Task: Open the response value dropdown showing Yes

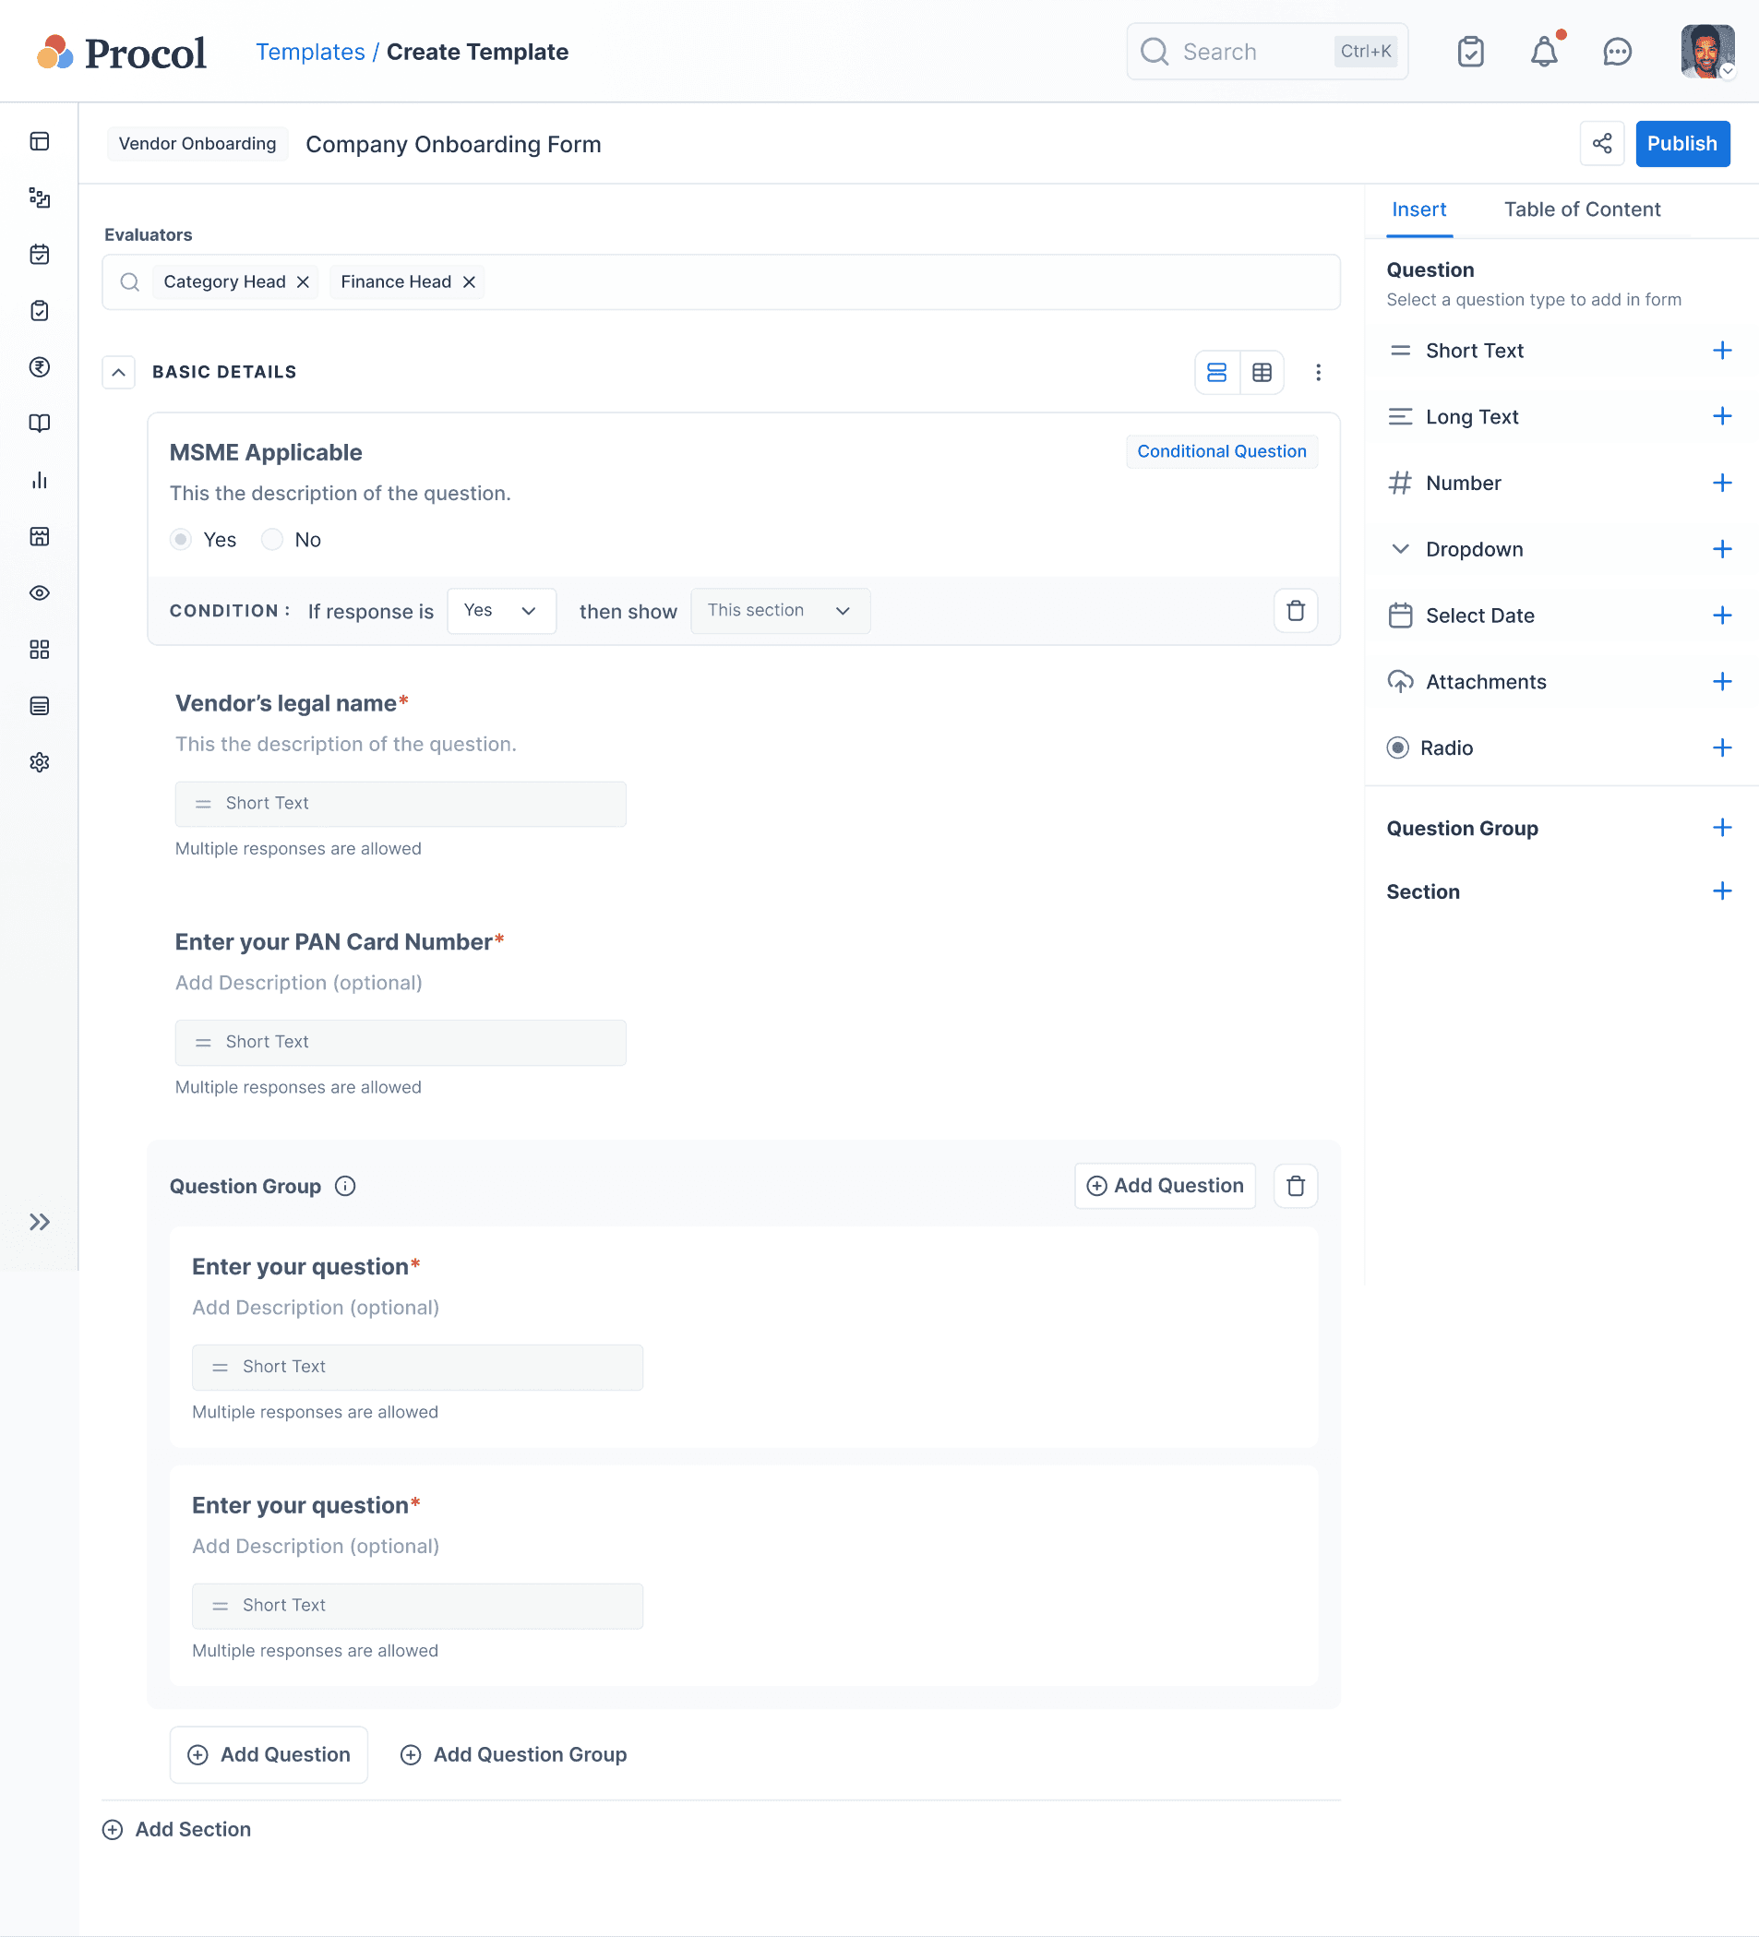Action: coord(501,611)
